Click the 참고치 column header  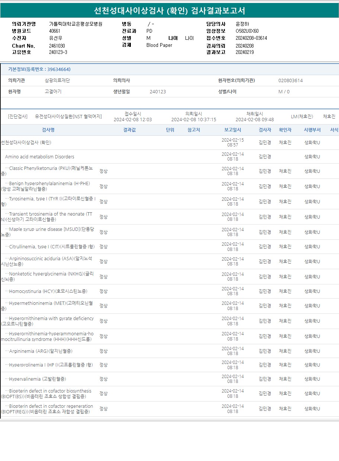(x=194, y=130)
